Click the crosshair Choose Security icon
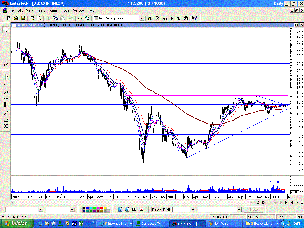 pos(80,18)
